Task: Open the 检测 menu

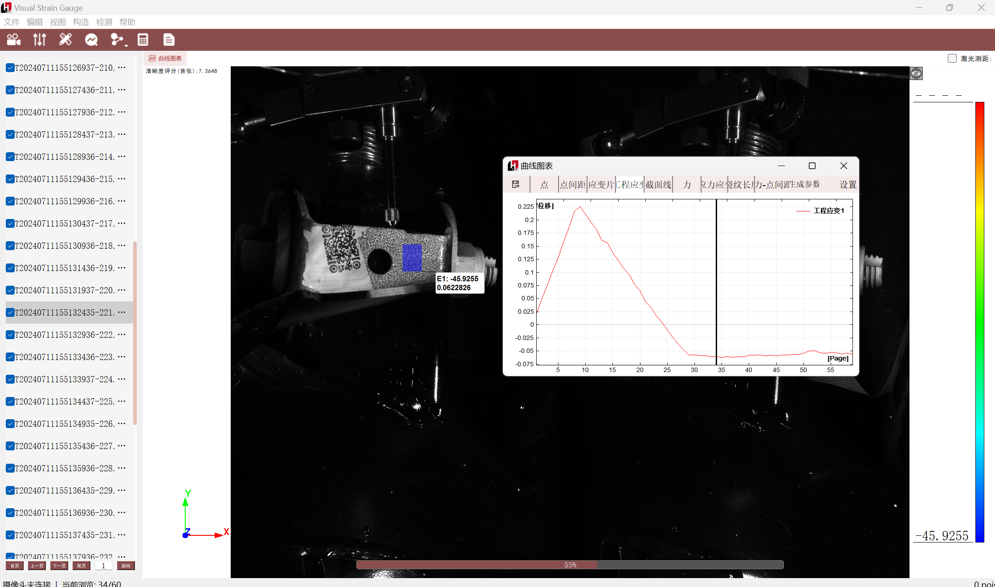Action: click(x=104, y=22)
